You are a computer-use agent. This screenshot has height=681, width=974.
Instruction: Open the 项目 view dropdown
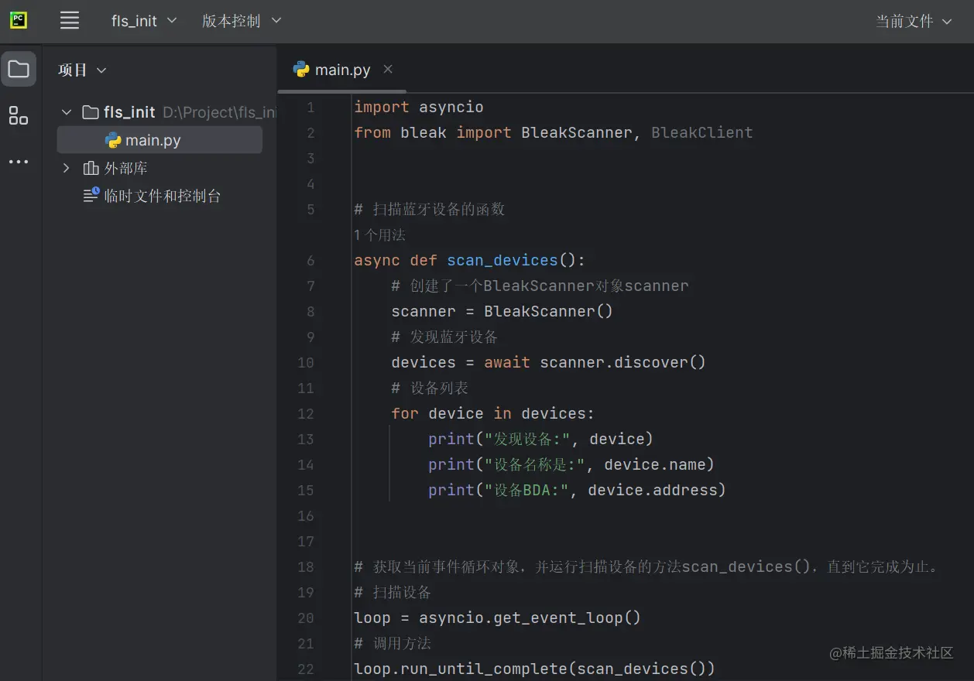click(x=82, y=70)
